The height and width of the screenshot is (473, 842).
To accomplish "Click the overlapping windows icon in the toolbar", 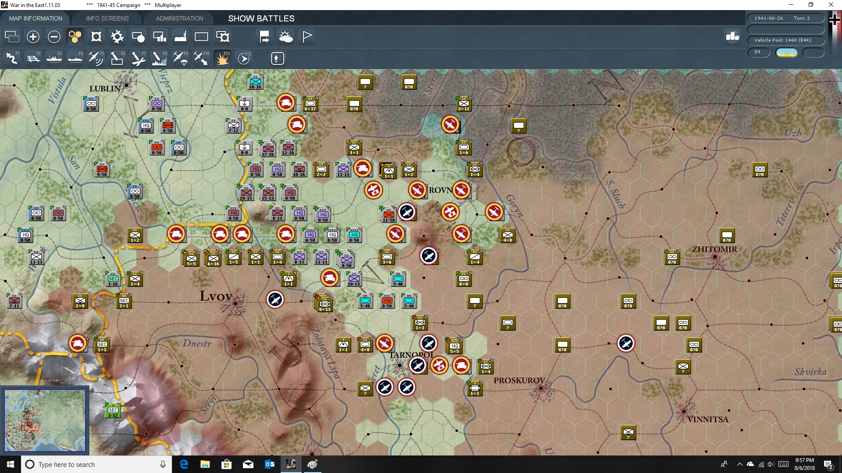I will pos(12,36).
